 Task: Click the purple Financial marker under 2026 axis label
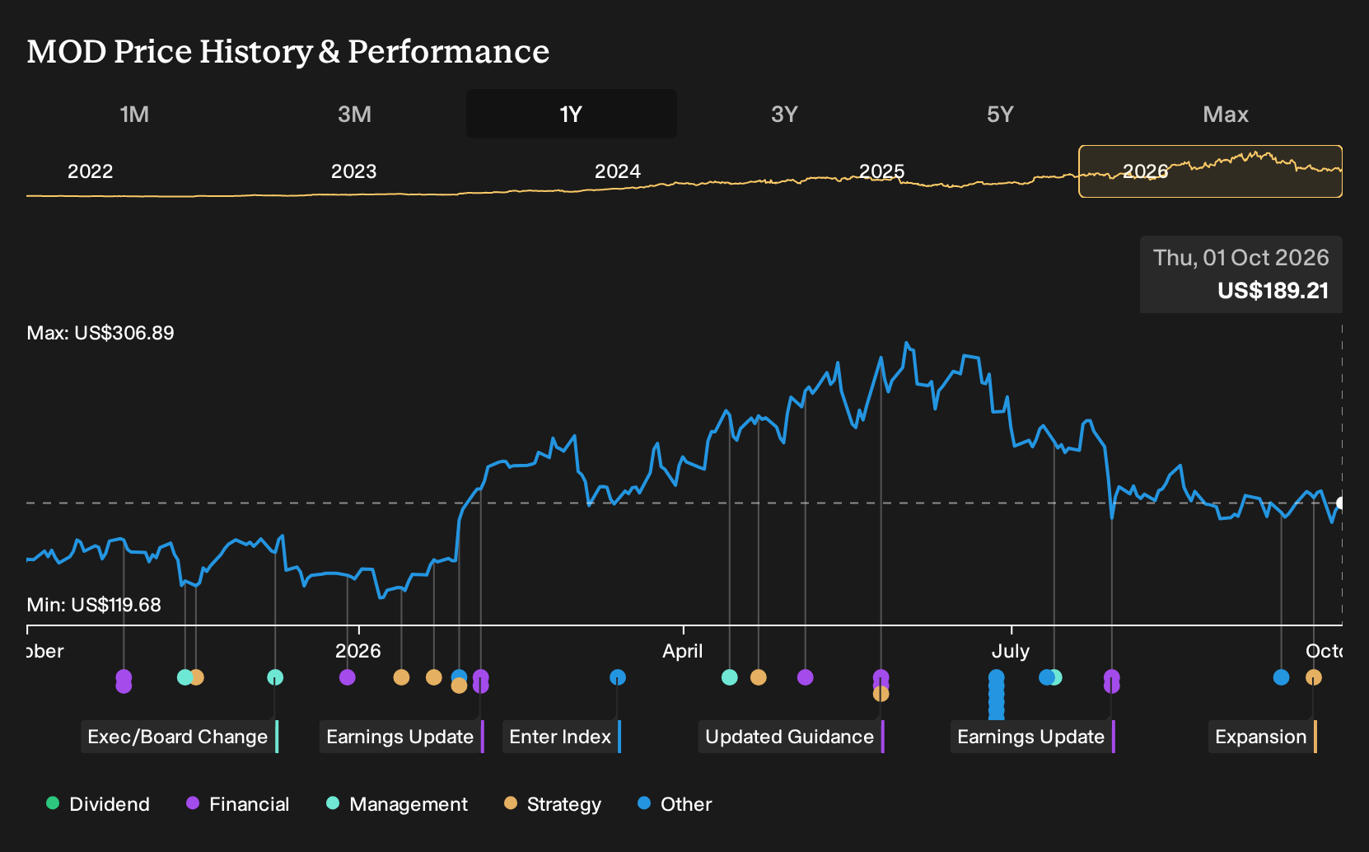coord(348,677)
